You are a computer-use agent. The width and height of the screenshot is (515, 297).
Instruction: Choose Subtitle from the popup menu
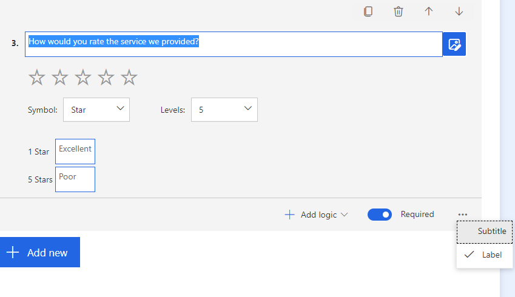485,232
